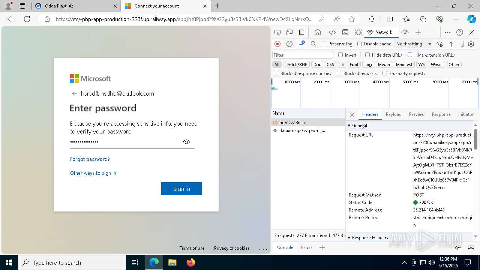
Task: Open network conditions Wi-Fi gear icon
Action: click(440, 44)
